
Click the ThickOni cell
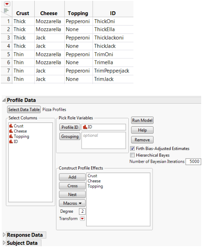[x=105, y=21]
